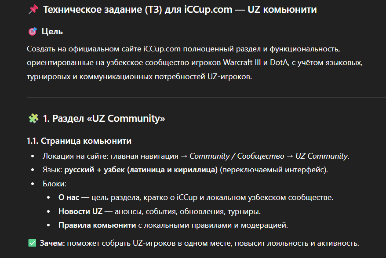Screen dimensions: 386x258
Task: Click the bold Новости UZ label
Action: 80,211
